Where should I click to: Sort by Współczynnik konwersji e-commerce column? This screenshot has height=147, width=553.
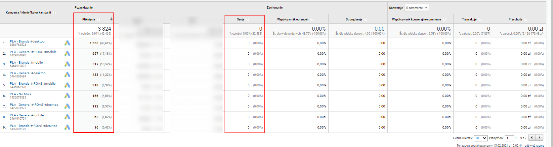416,19
